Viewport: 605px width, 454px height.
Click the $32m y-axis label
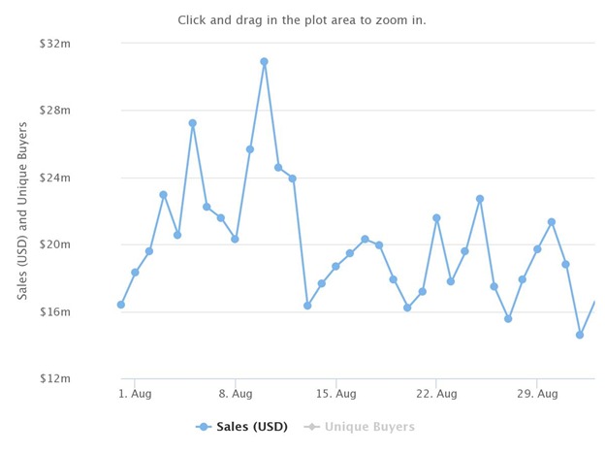[55, 44]
